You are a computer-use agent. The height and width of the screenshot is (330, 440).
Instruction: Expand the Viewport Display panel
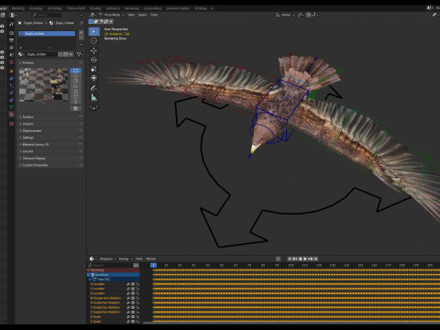pos(50,159)
